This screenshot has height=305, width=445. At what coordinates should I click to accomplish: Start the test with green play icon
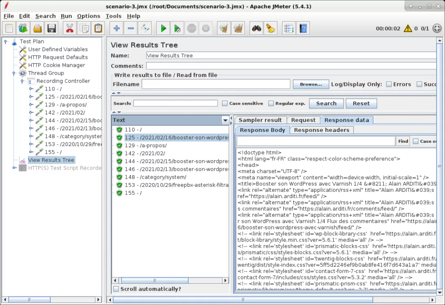163,28
